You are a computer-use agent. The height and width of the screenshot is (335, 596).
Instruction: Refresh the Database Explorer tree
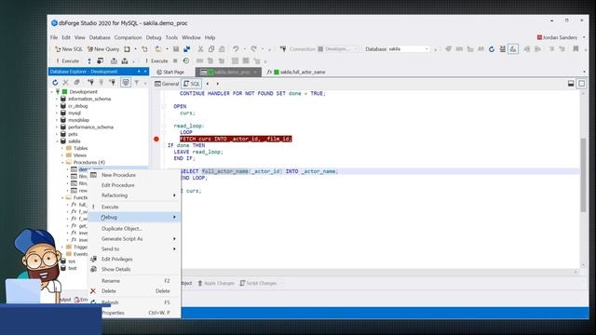coord(55,83)
